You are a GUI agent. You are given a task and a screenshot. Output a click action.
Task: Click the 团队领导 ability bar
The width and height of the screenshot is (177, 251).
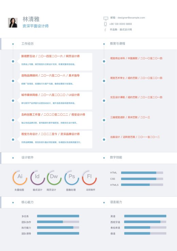[58, 233]
